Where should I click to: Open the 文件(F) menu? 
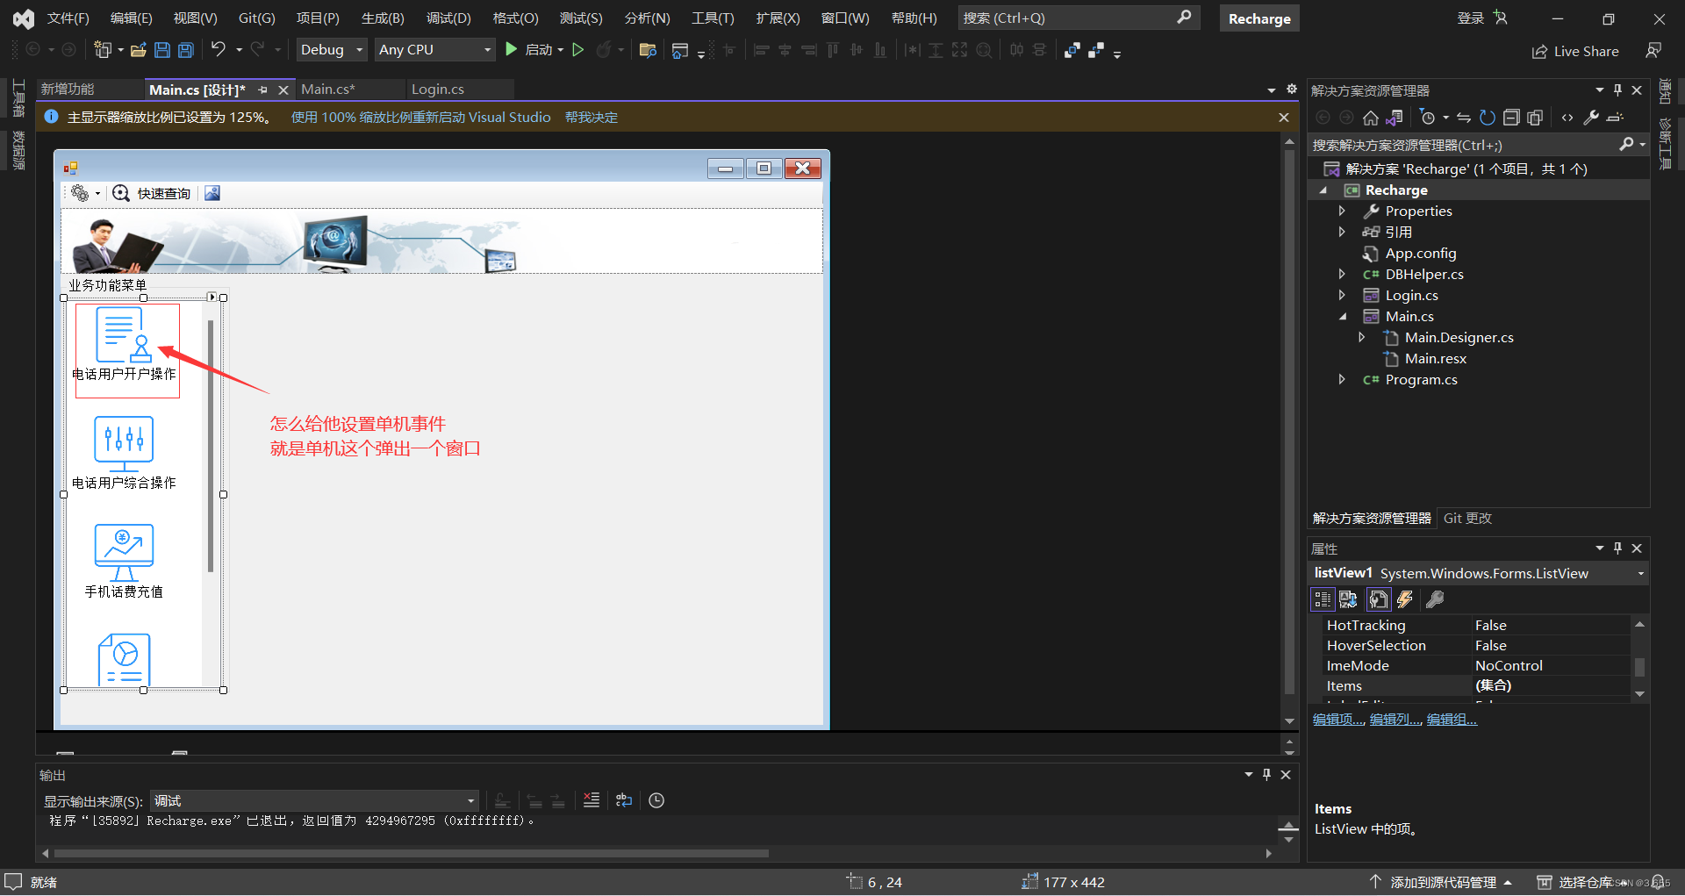click(68, 18)
